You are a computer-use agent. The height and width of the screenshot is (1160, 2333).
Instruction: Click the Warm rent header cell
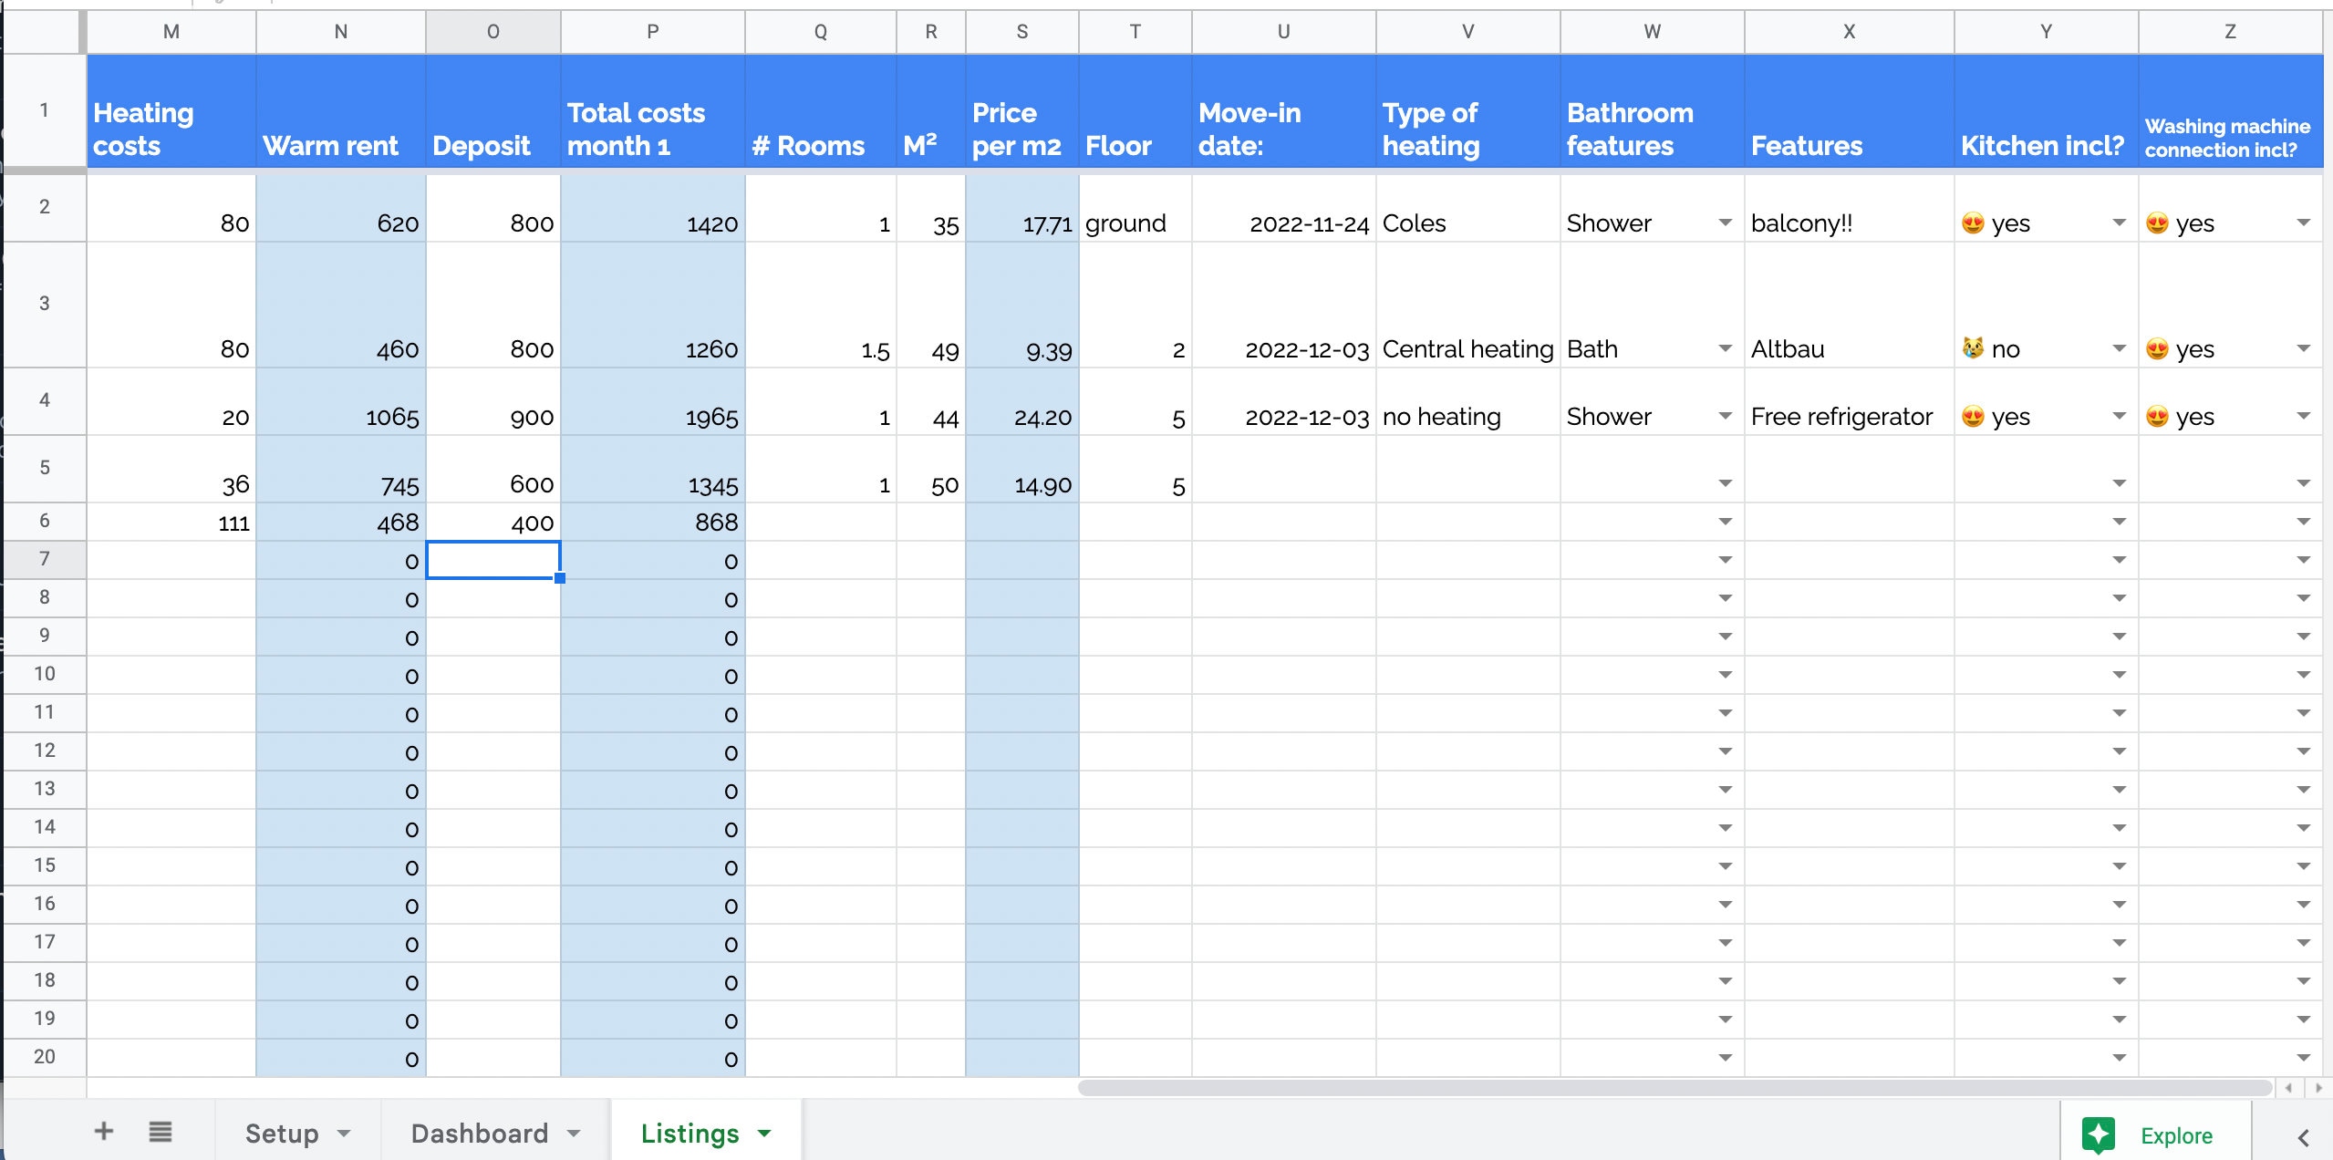coord(341,111)
